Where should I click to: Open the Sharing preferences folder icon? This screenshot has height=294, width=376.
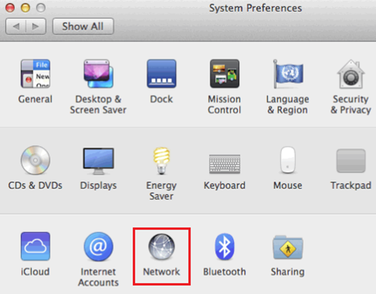[x=288, y=247]
